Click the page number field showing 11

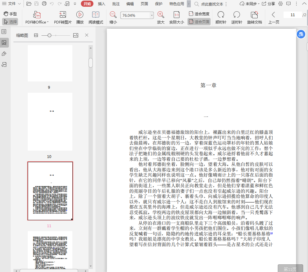[x=292, y=15]
